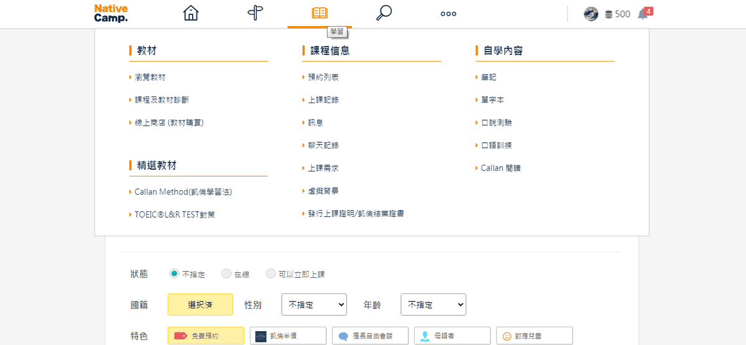This screenshot has width=746, height=345.
Task: Open 訊息 link
Action: point(315,122)
